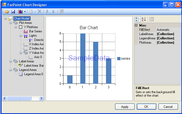182x114 pixels.
Task: Collapse the Label Areas node
Action: tap(10, 61)
